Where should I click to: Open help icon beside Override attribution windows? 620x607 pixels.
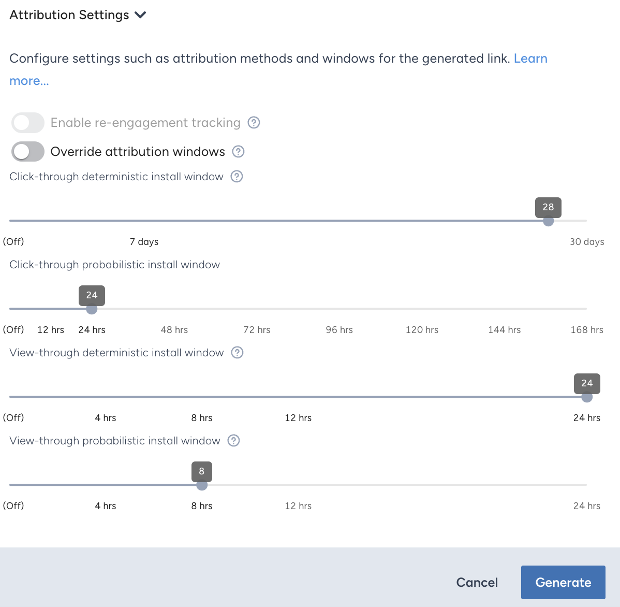(238, 152)
